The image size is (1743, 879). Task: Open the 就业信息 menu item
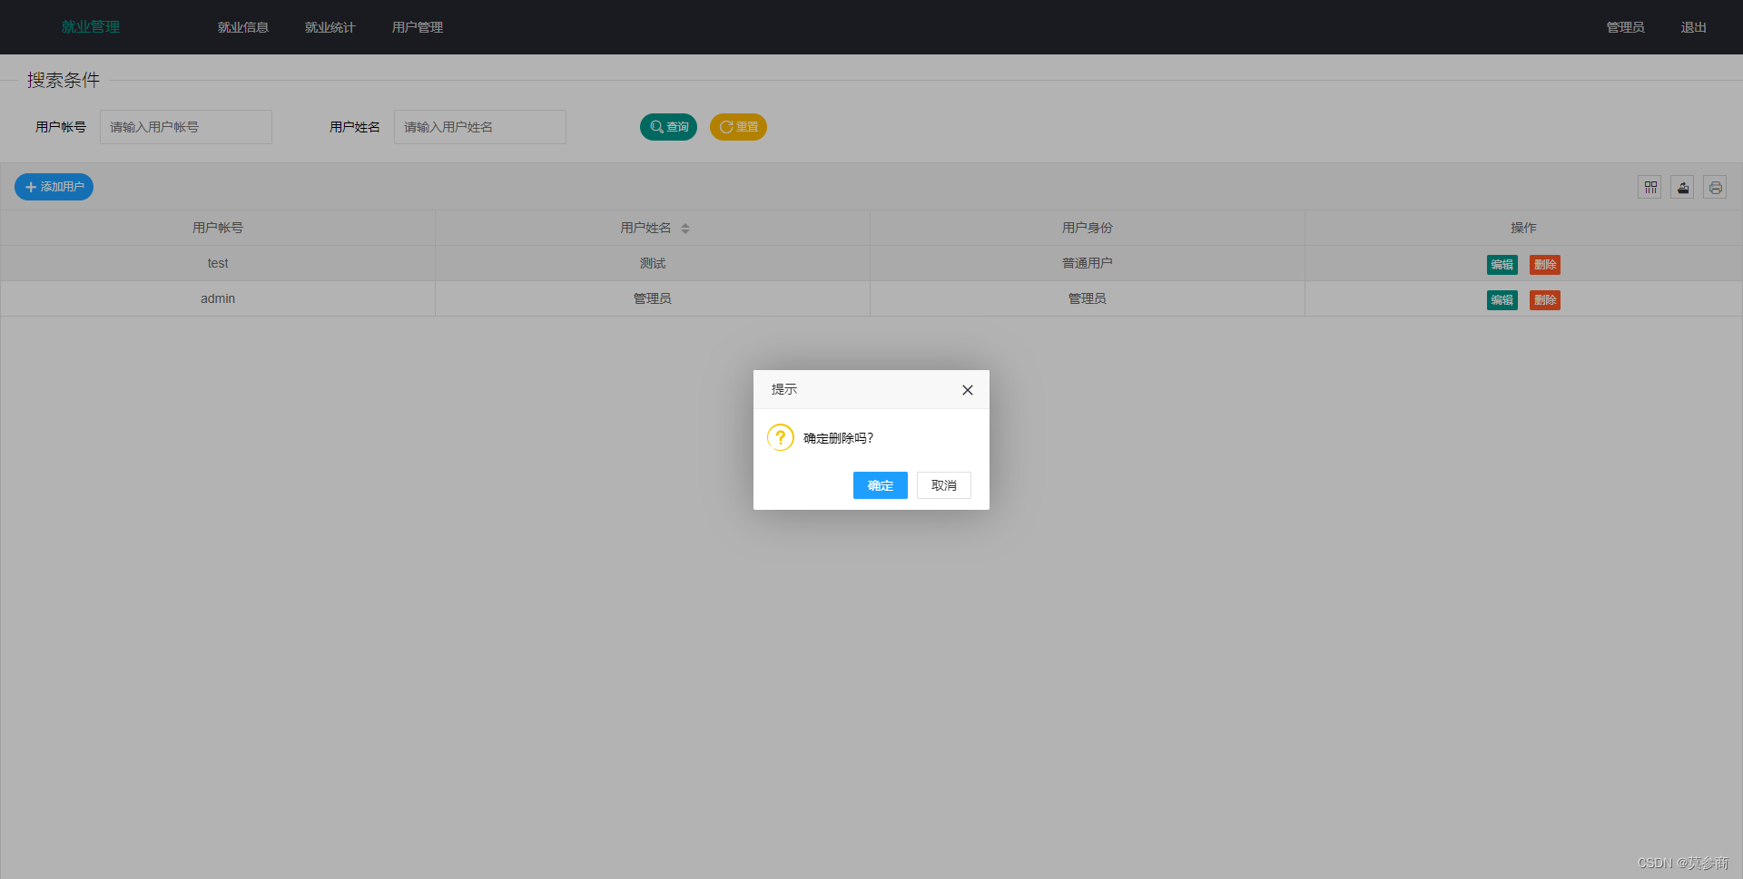243,27
